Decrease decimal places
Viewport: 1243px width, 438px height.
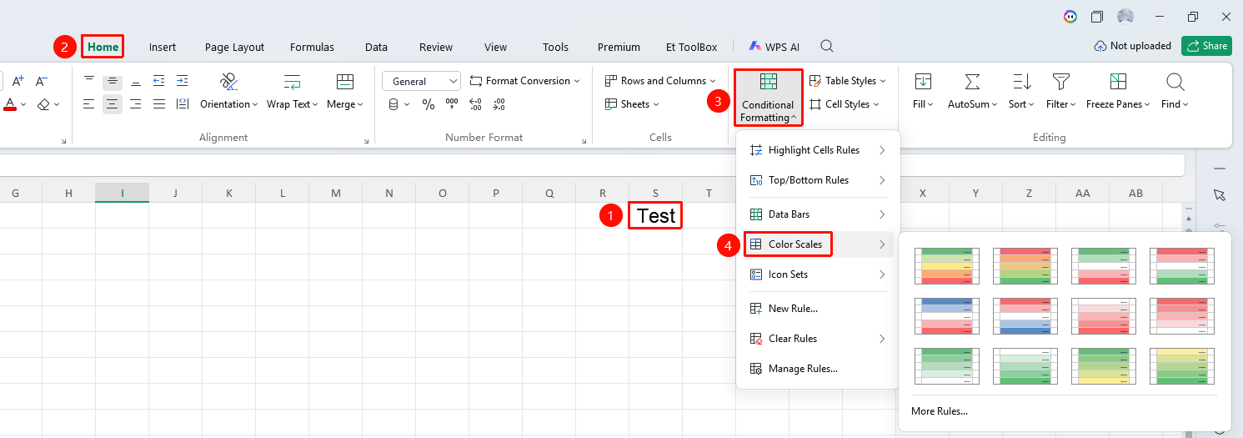[499, 104]
